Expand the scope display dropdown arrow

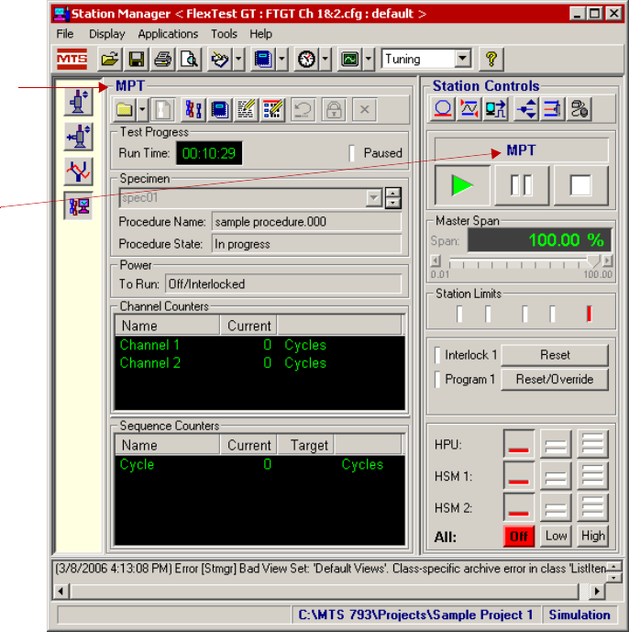coord(369,60)
